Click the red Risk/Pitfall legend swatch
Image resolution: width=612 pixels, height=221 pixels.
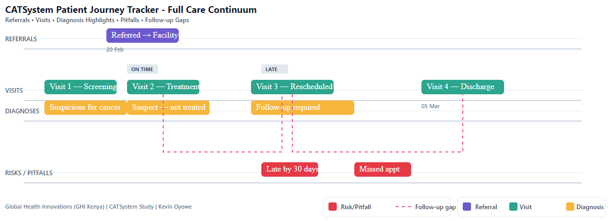pos(333,207)
